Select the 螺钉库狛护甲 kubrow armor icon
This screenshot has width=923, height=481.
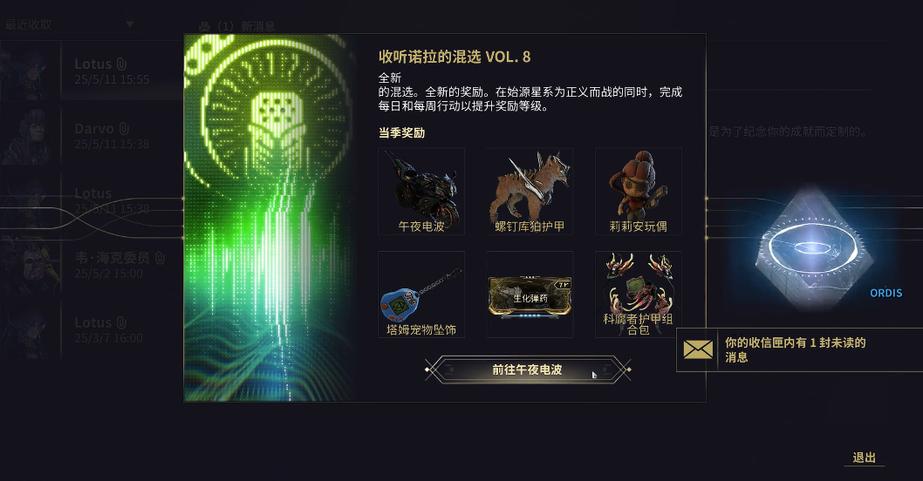coord(530,191)
